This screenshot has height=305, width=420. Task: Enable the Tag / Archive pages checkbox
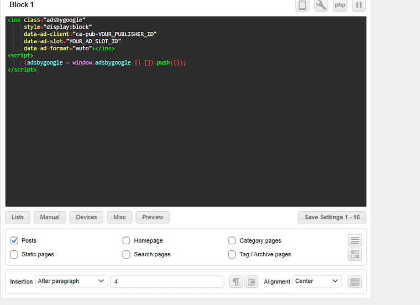tap(232, 254)
